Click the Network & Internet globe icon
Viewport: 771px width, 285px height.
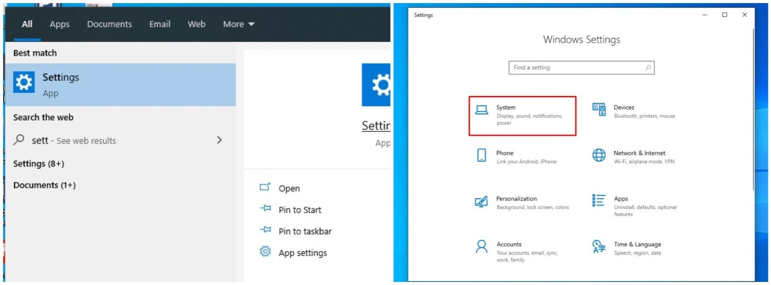599,155
